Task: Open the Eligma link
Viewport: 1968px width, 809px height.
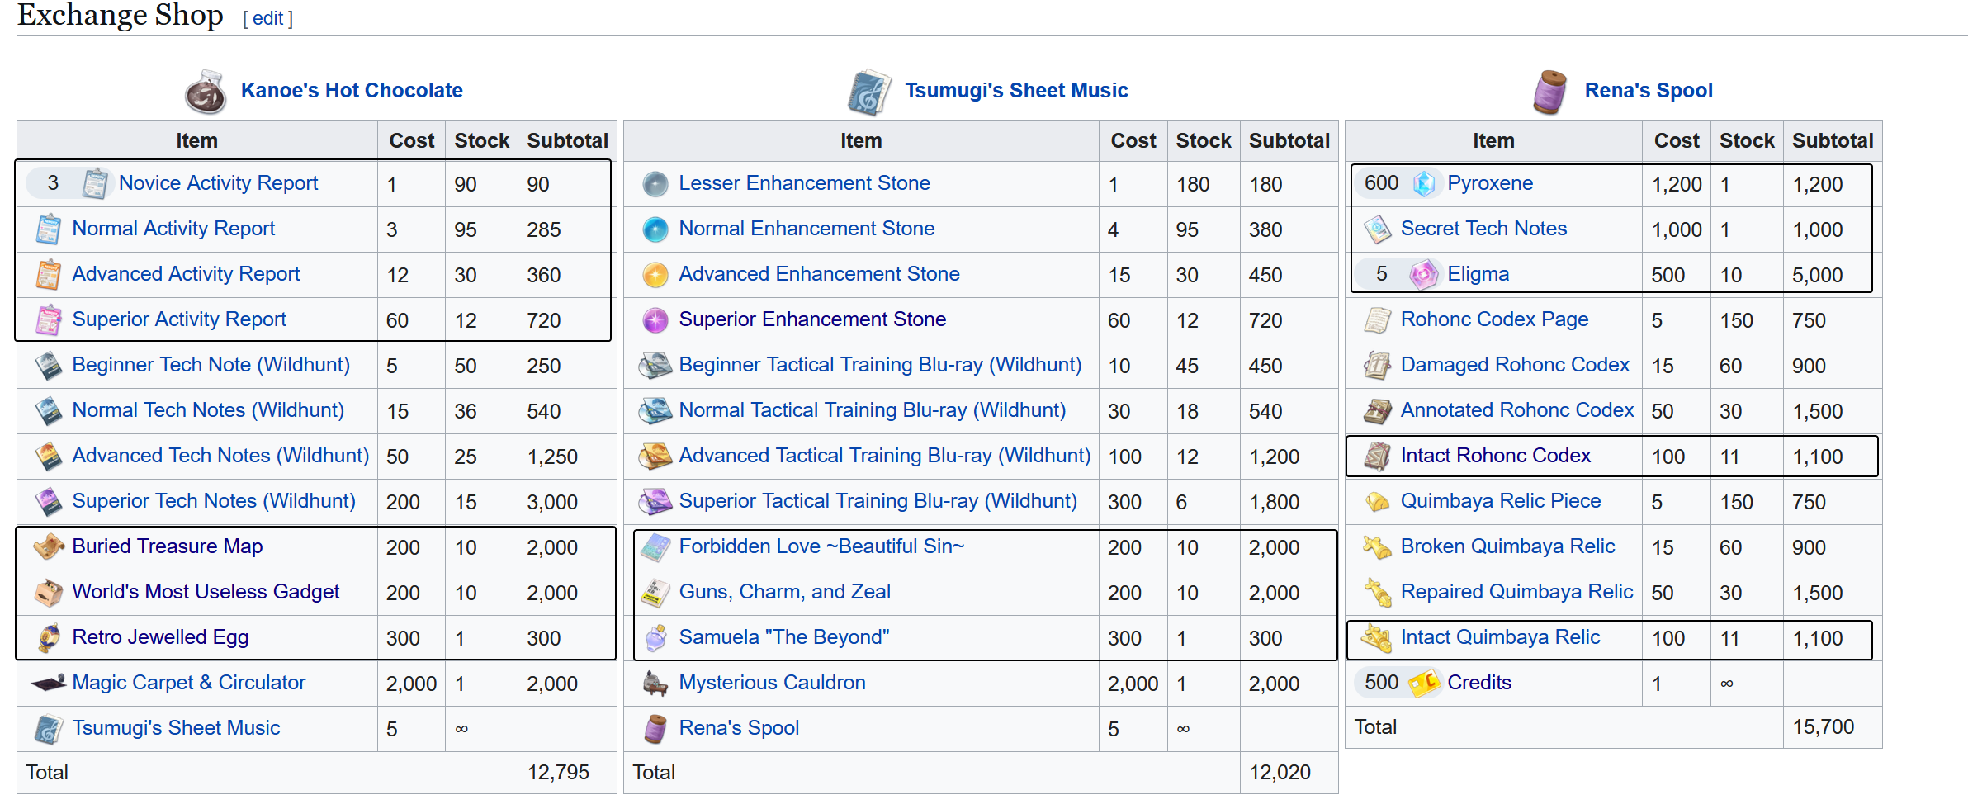Action: pyautogui.click(x=1478, y=274)
